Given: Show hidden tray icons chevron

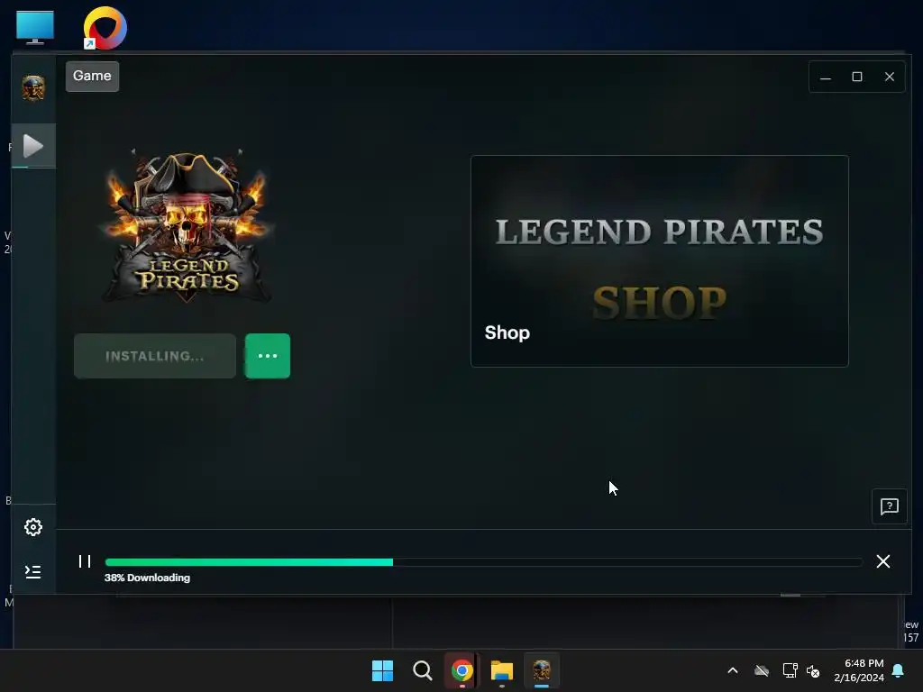Looking at the screenshot, I should tap(733, 670).
